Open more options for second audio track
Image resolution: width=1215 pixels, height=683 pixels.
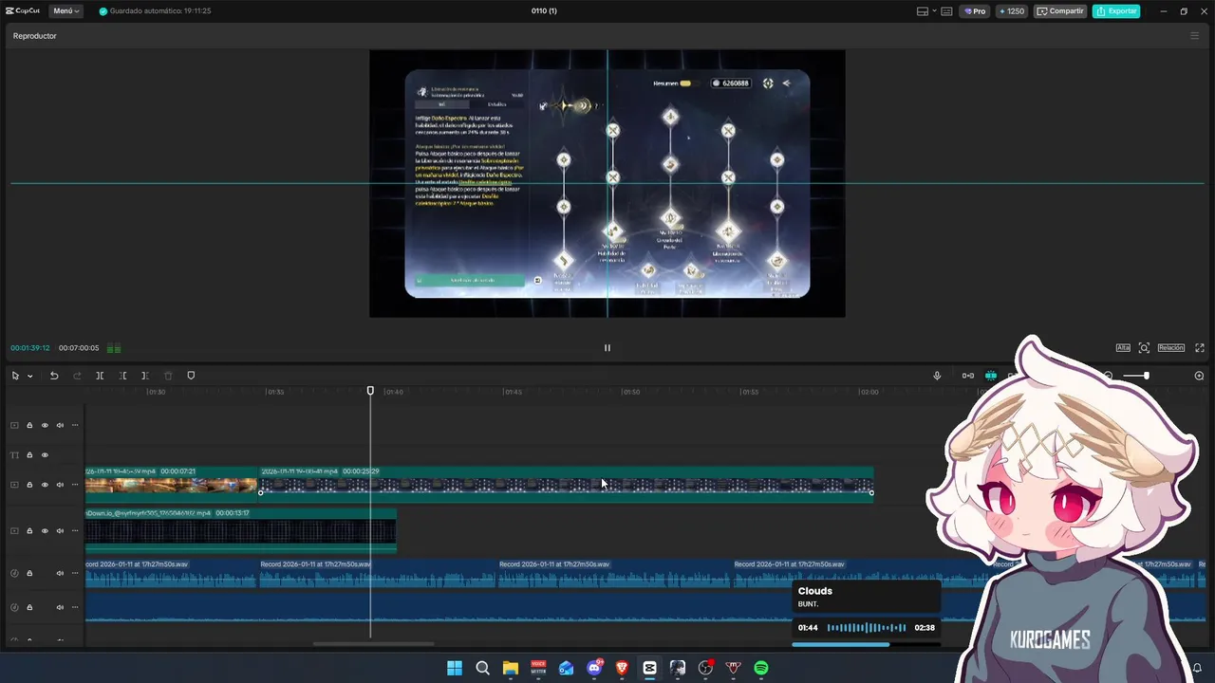click(x=75, y=607)
